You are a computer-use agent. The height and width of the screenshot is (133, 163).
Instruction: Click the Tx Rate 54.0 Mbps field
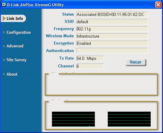click(90, 58)
